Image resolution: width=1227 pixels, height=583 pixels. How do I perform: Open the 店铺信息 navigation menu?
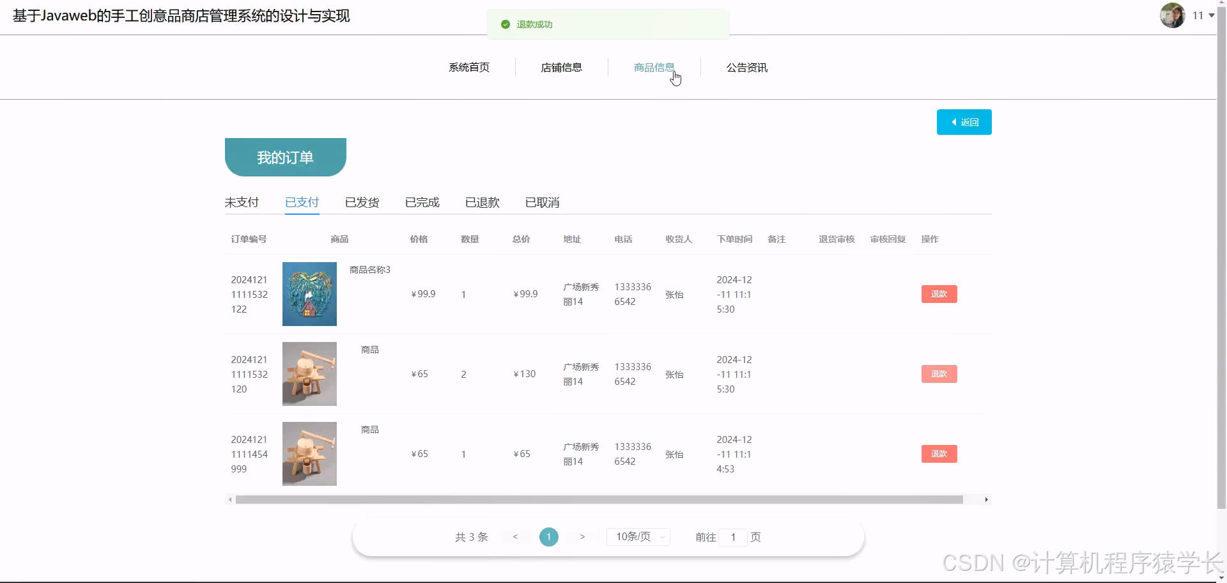561,67
